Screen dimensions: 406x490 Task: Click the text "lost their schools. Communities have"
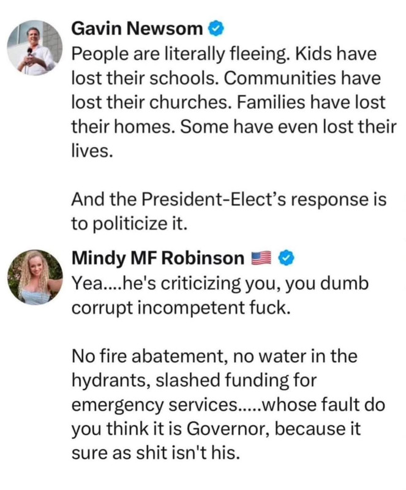pyautogui.click(x=226, y=78)
